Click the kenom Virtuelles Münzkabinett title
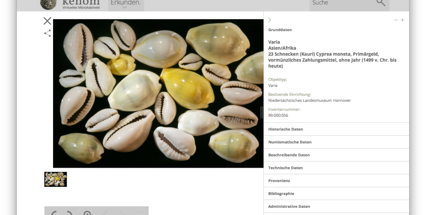The image size is (426, 215). point(81,4)
